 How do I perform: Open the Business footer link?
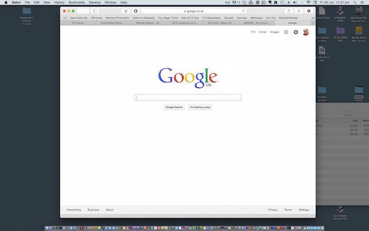point(93,210)
